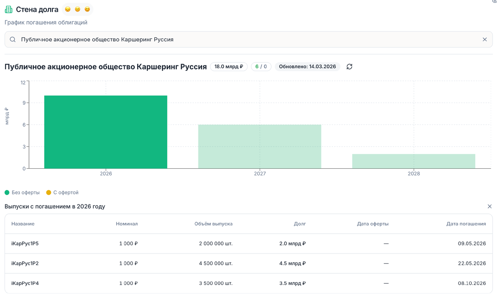The height and width of the screenshot is (299, 497).
Task: Click the 18.0 млрд ₽ total debt badge
Action: (x=228, y=66)
